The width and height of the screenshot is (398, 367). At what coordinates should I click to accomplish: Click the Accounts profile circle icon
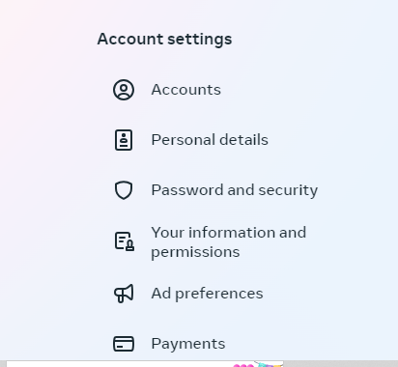click(x=124, y=90)
